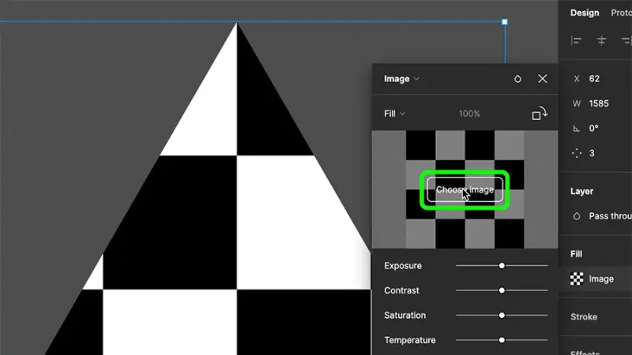Edit the polygon point count 3

tap(592, 153)
